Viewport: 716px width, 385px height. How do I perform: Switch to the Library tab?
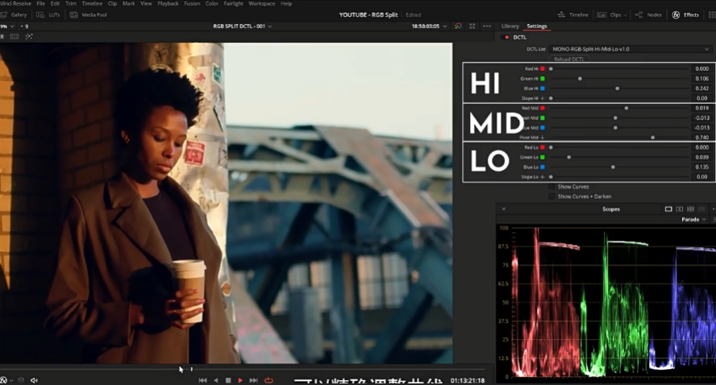click(x=510, y=26)
